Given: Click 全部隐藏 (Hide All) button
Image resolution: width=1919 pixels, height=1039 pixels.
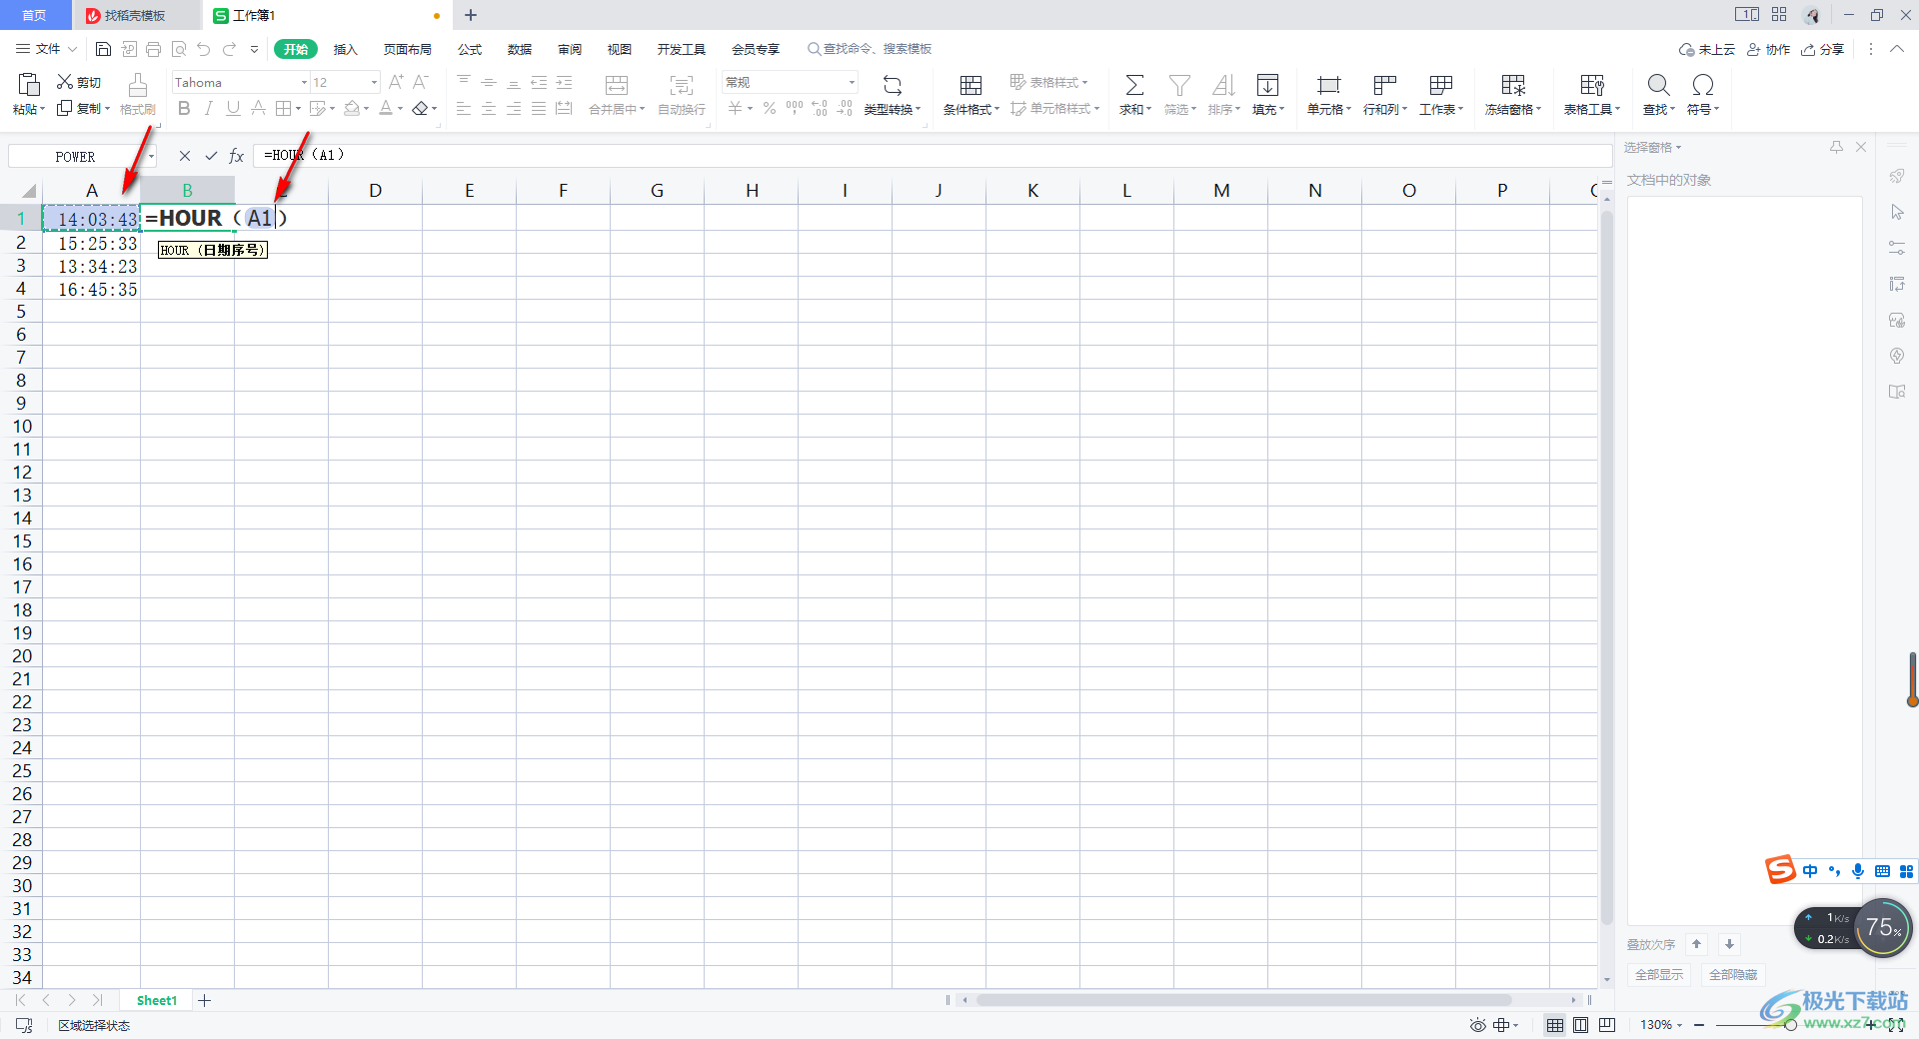Looking at the screenshot, I should click(x=1733, y=974).
